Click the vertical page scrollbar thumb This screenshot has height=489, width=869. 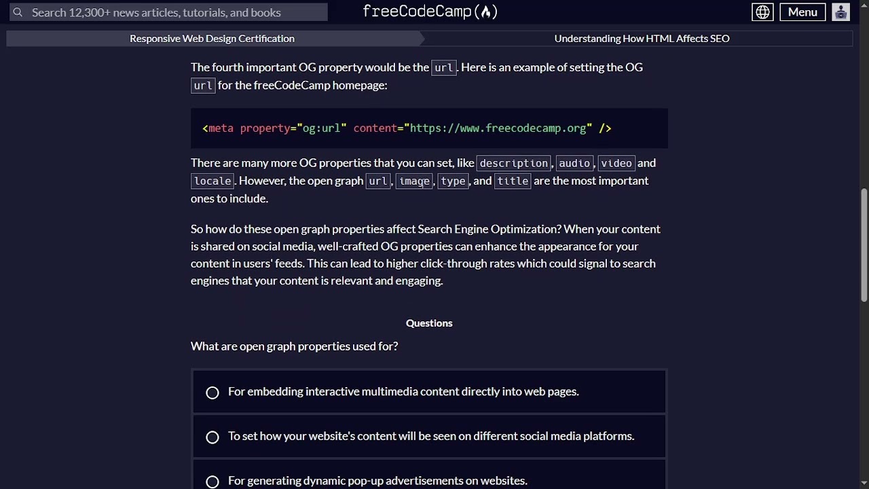click(864, 244)
